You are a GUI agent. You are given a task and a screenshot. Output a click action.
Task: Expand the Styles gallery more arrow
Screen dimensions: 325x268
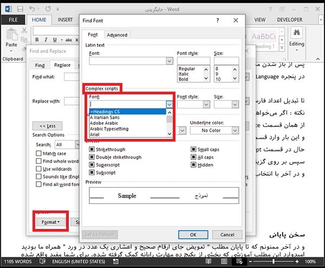point(282,48)
